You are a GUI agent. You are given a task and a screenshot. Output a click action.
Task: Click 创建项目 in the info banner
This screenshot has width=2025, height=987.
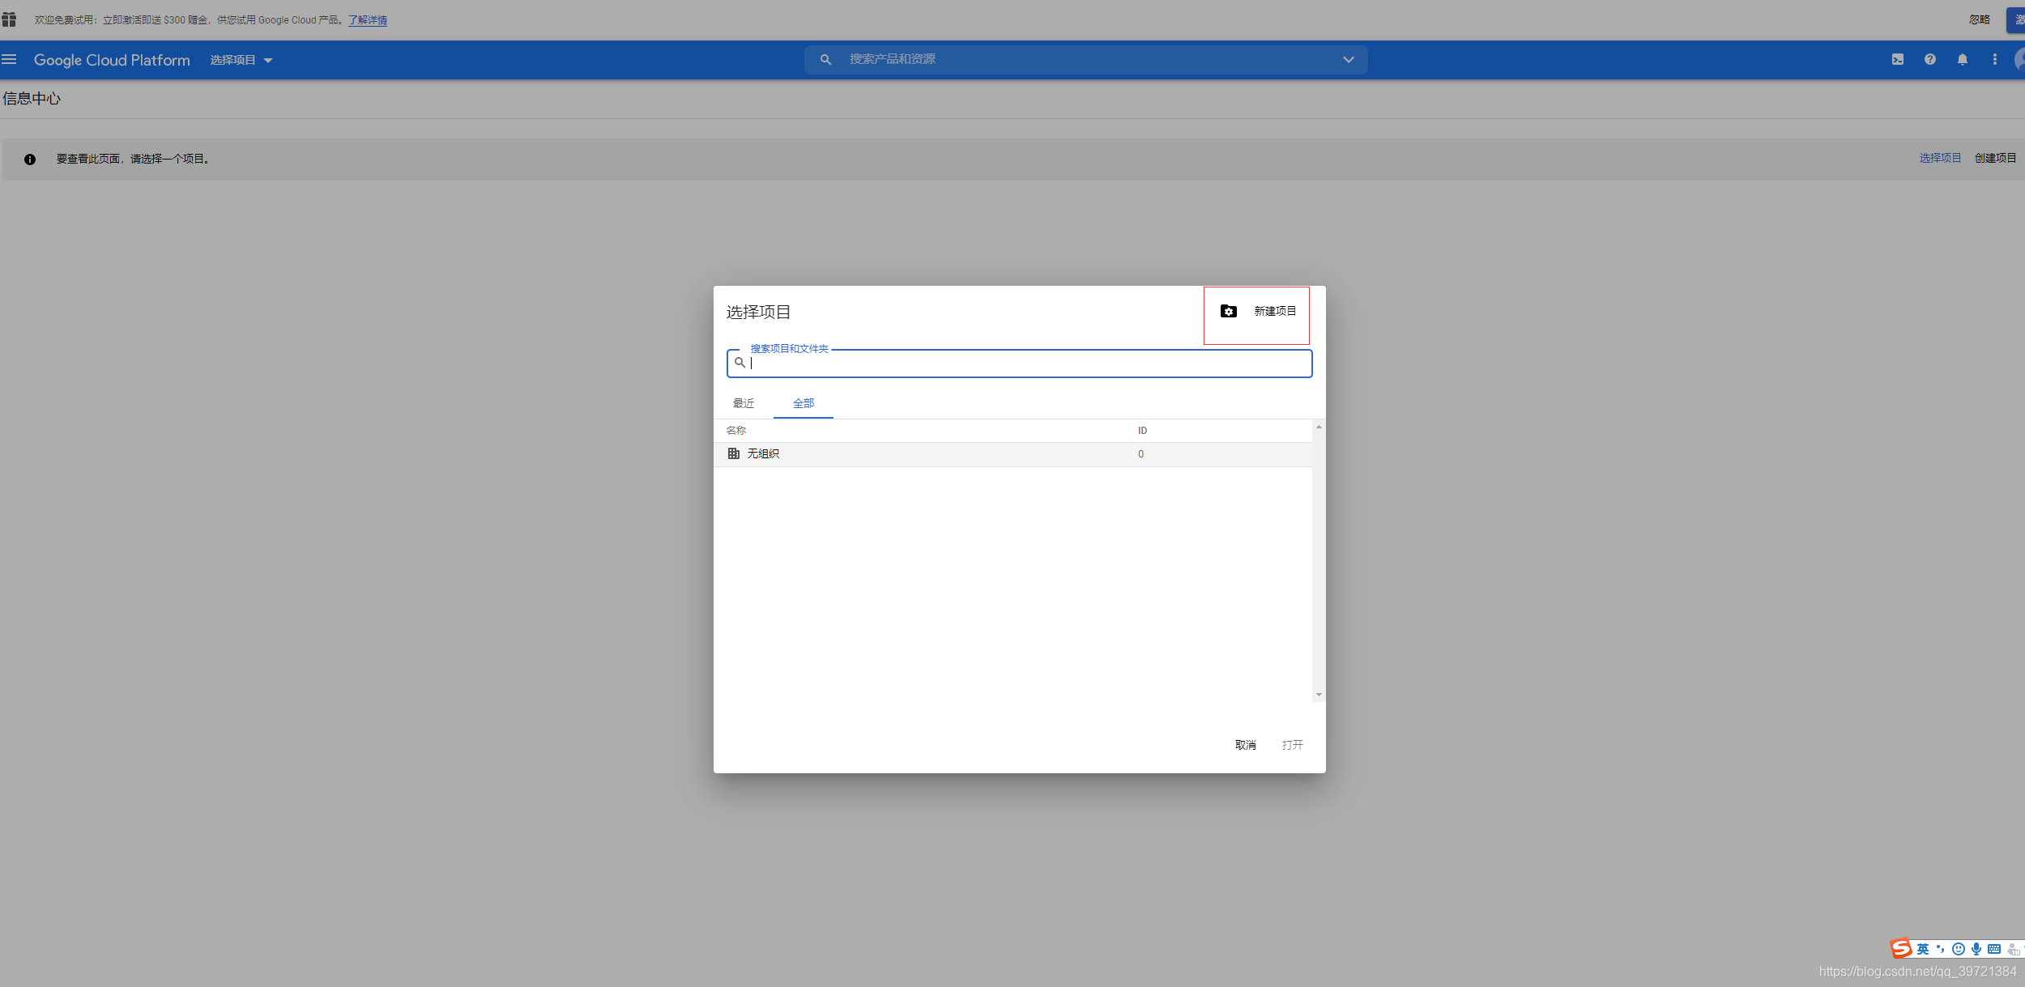1995,158
